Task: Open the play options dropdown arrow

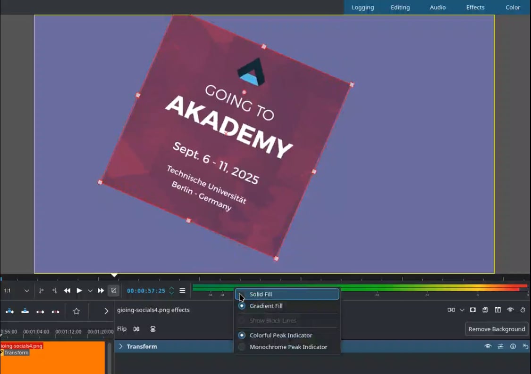Action: [90, 291]
